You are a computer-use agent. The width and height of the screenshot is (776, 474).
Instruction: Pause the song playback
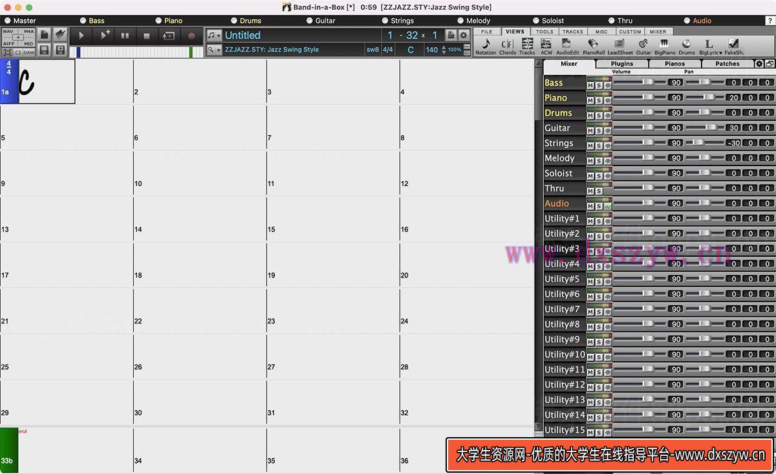(x=125, y=36)
